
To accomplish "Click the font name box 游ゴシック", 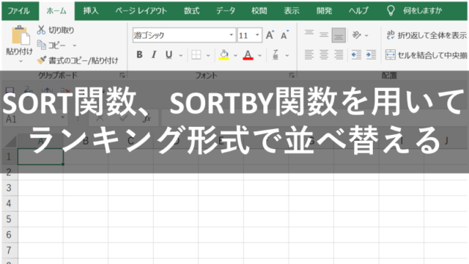I will [181, 35].
